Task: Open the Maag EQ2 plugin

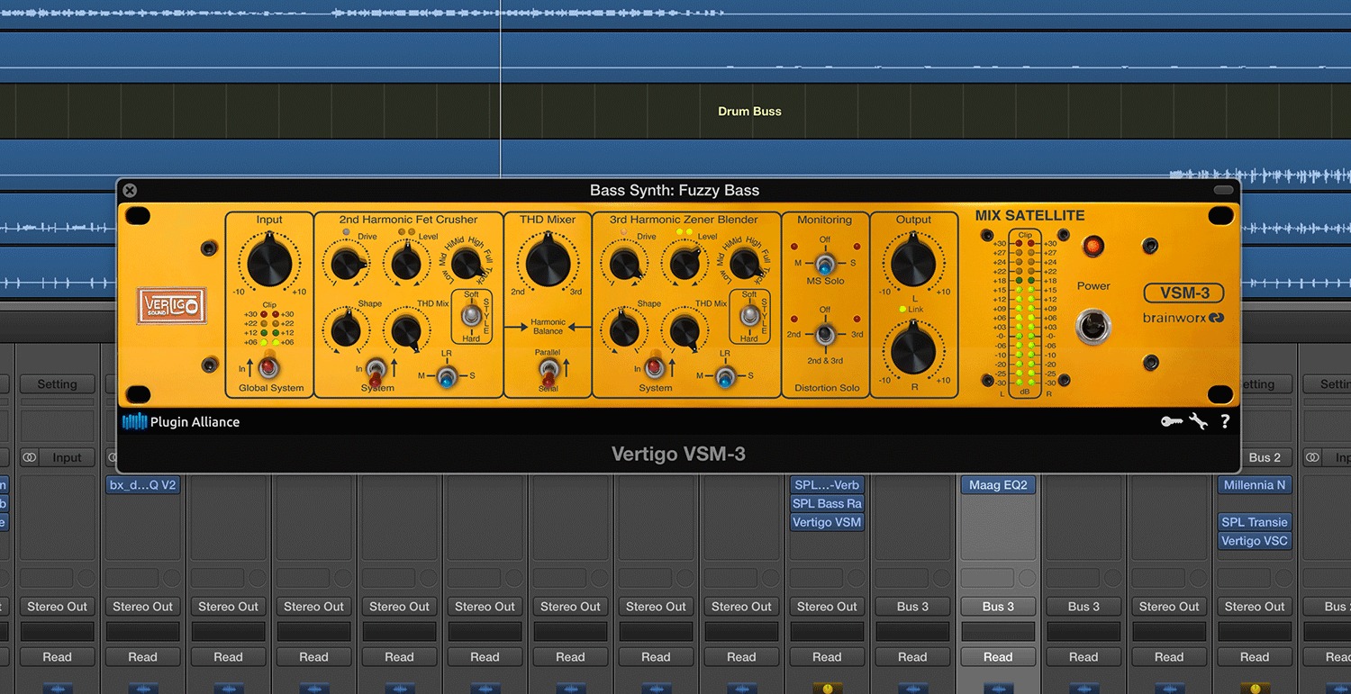Action: pos(998,484)
